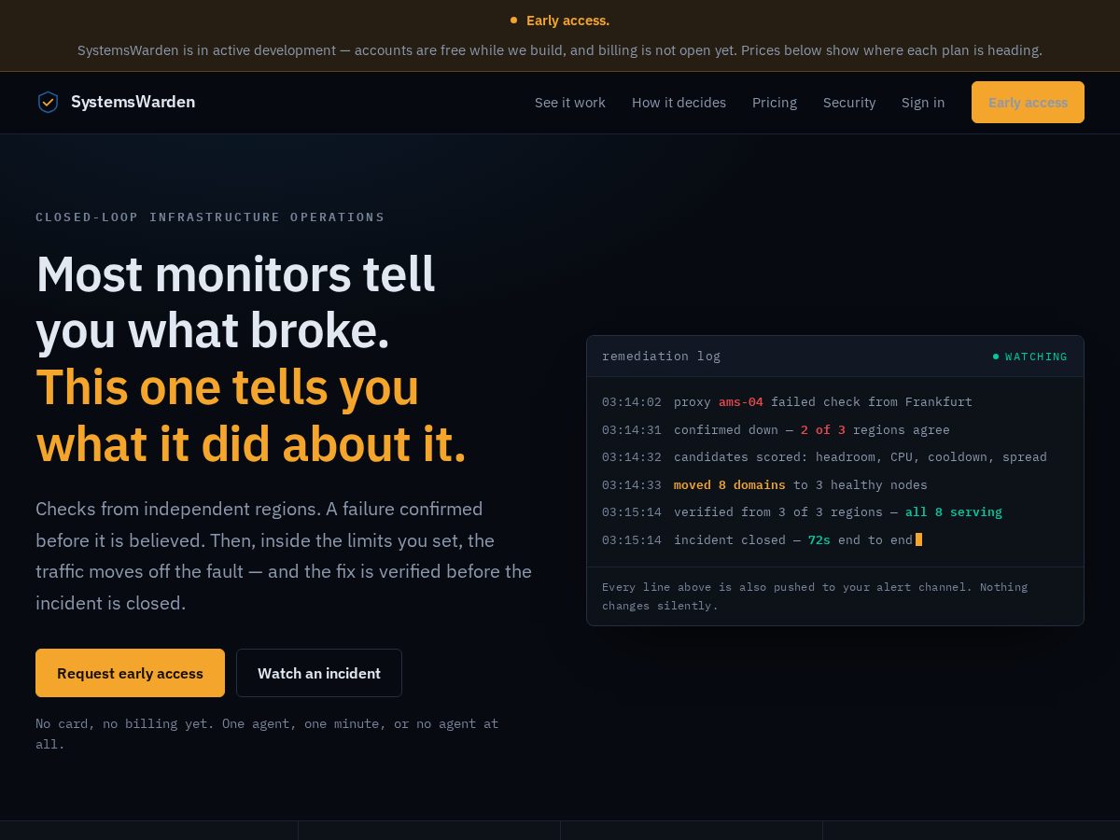Image resolution: width=1120 pixels, height=840 pixels.
Task: Click the paragraph starting Checks from independent regions
Action: point(284,555)
